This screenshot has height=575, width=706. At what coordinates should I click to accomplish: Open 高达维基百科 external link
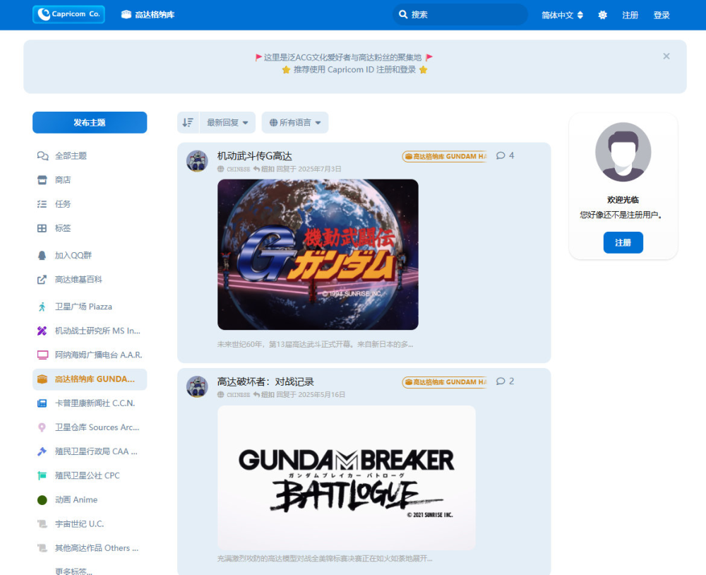78,279
